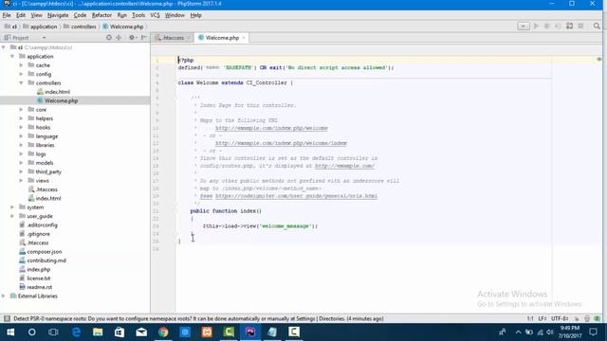Switch to the .htaccess editor tab
The image size is (607, 341).
click(x=173, y=38)
